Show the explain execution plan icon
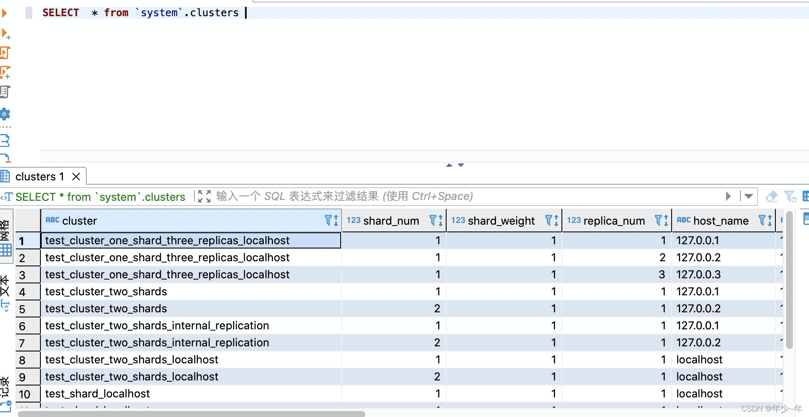 [x=5, y=92]
